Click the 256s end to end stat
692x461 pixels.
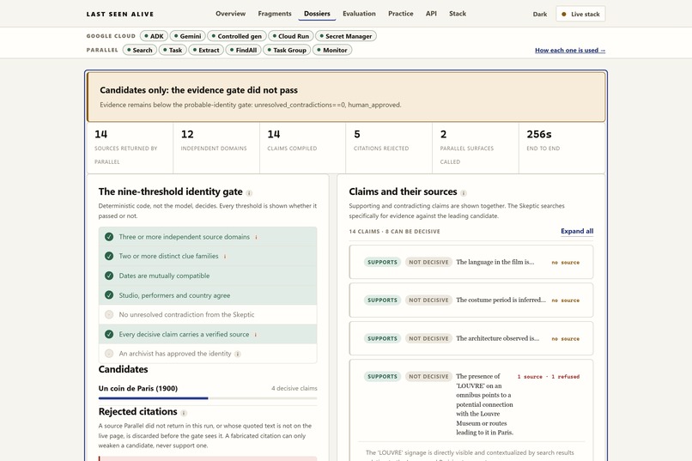pyautogui.click(x=561, y=149)
